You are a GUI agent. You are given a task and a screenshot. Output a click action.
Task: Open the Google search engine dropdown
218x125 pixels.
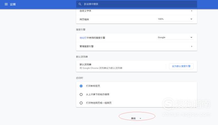coord(175,38)
